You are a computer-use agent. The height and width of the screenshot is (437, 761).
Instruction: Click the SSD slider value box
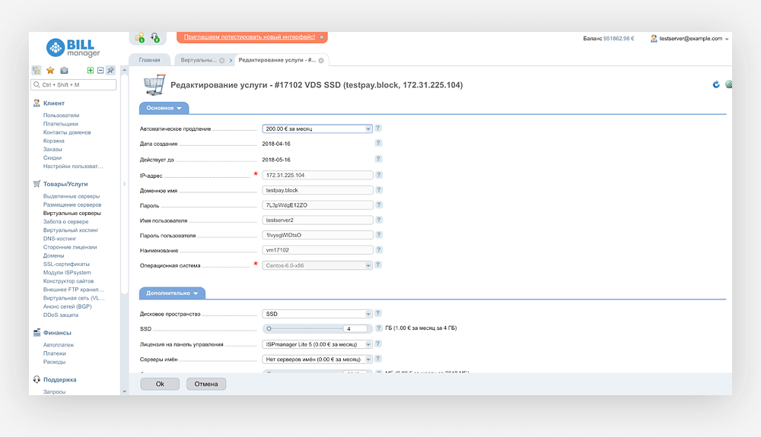355,329
